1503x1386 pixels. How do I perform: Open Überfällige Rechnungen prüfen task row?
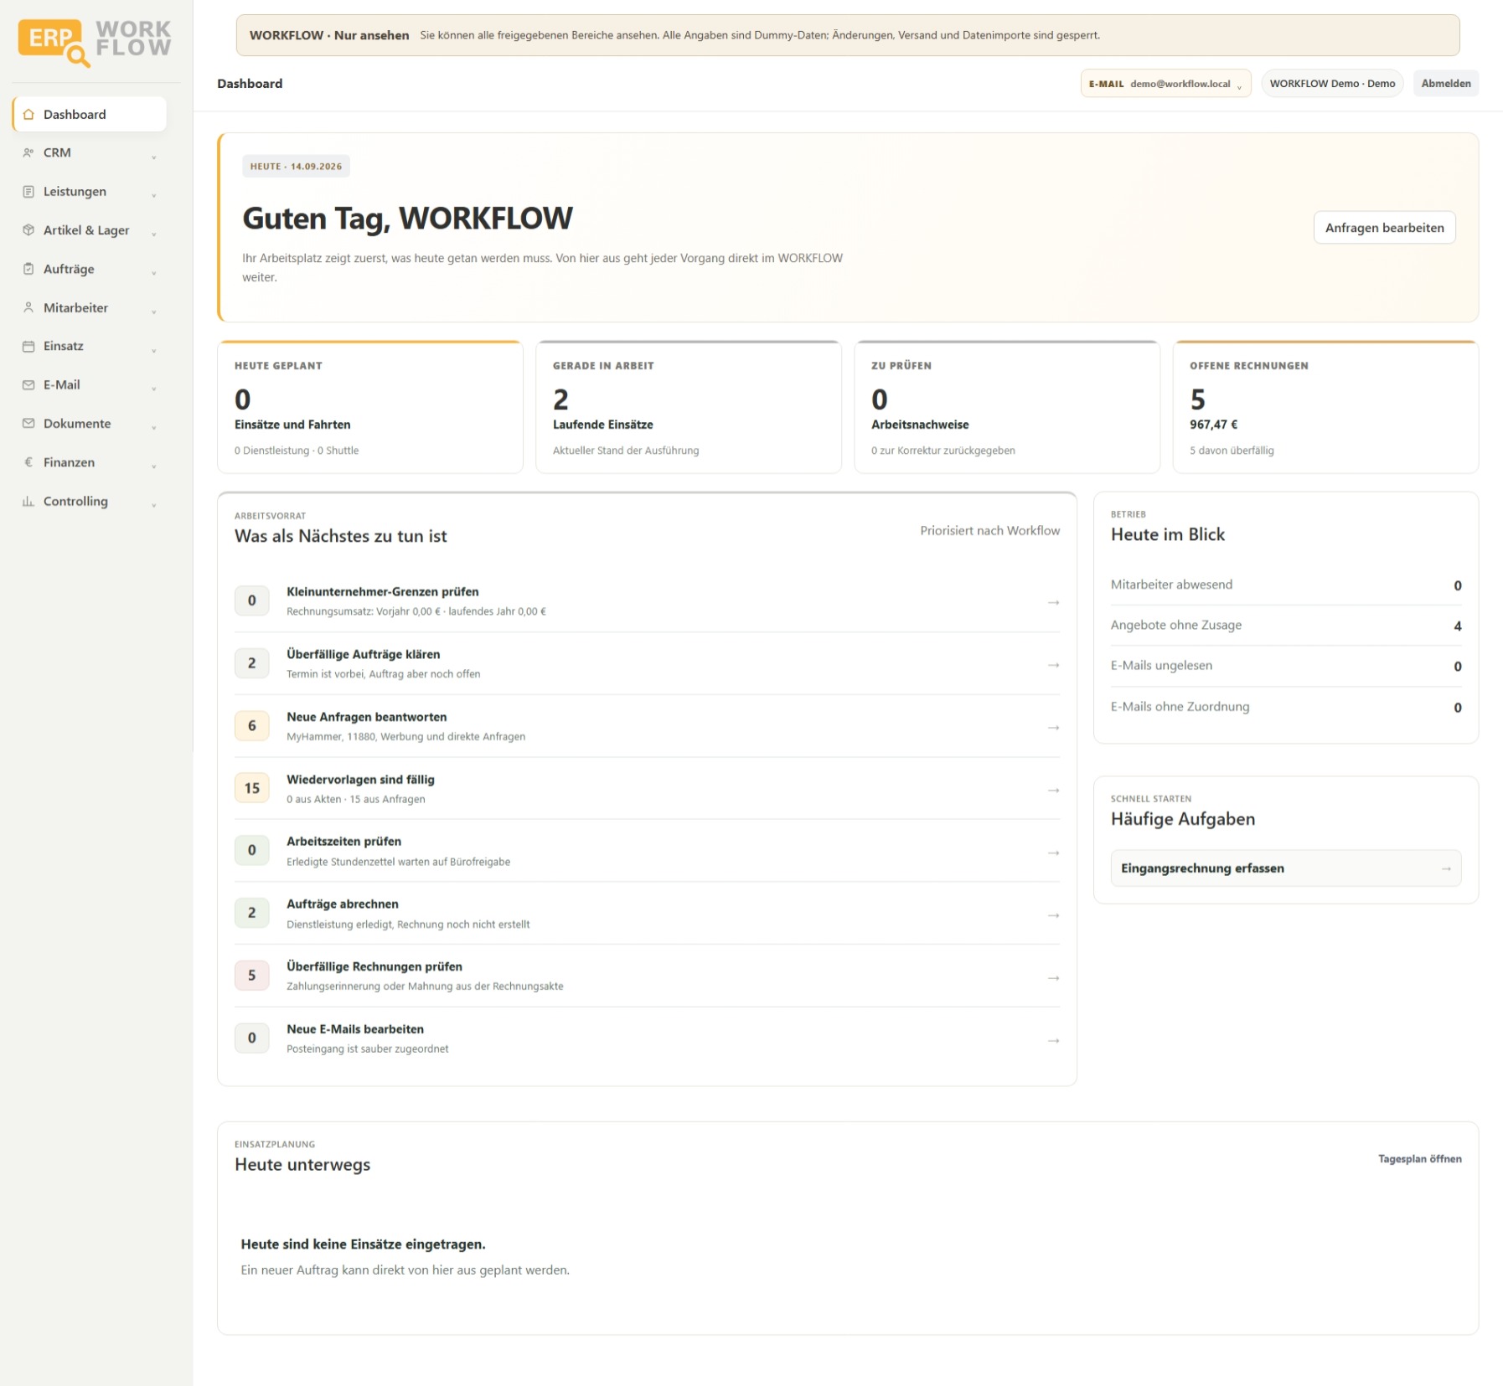(x=647, y=976)
